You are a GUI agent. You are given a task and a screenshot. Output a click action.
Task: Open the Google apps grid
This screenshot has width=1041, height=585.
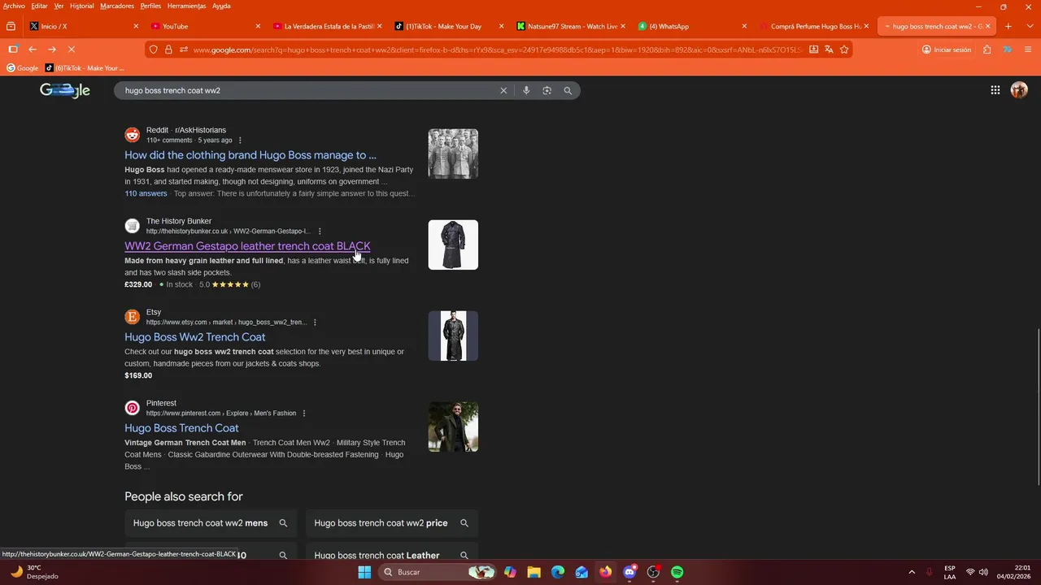(x=995, y=90)
